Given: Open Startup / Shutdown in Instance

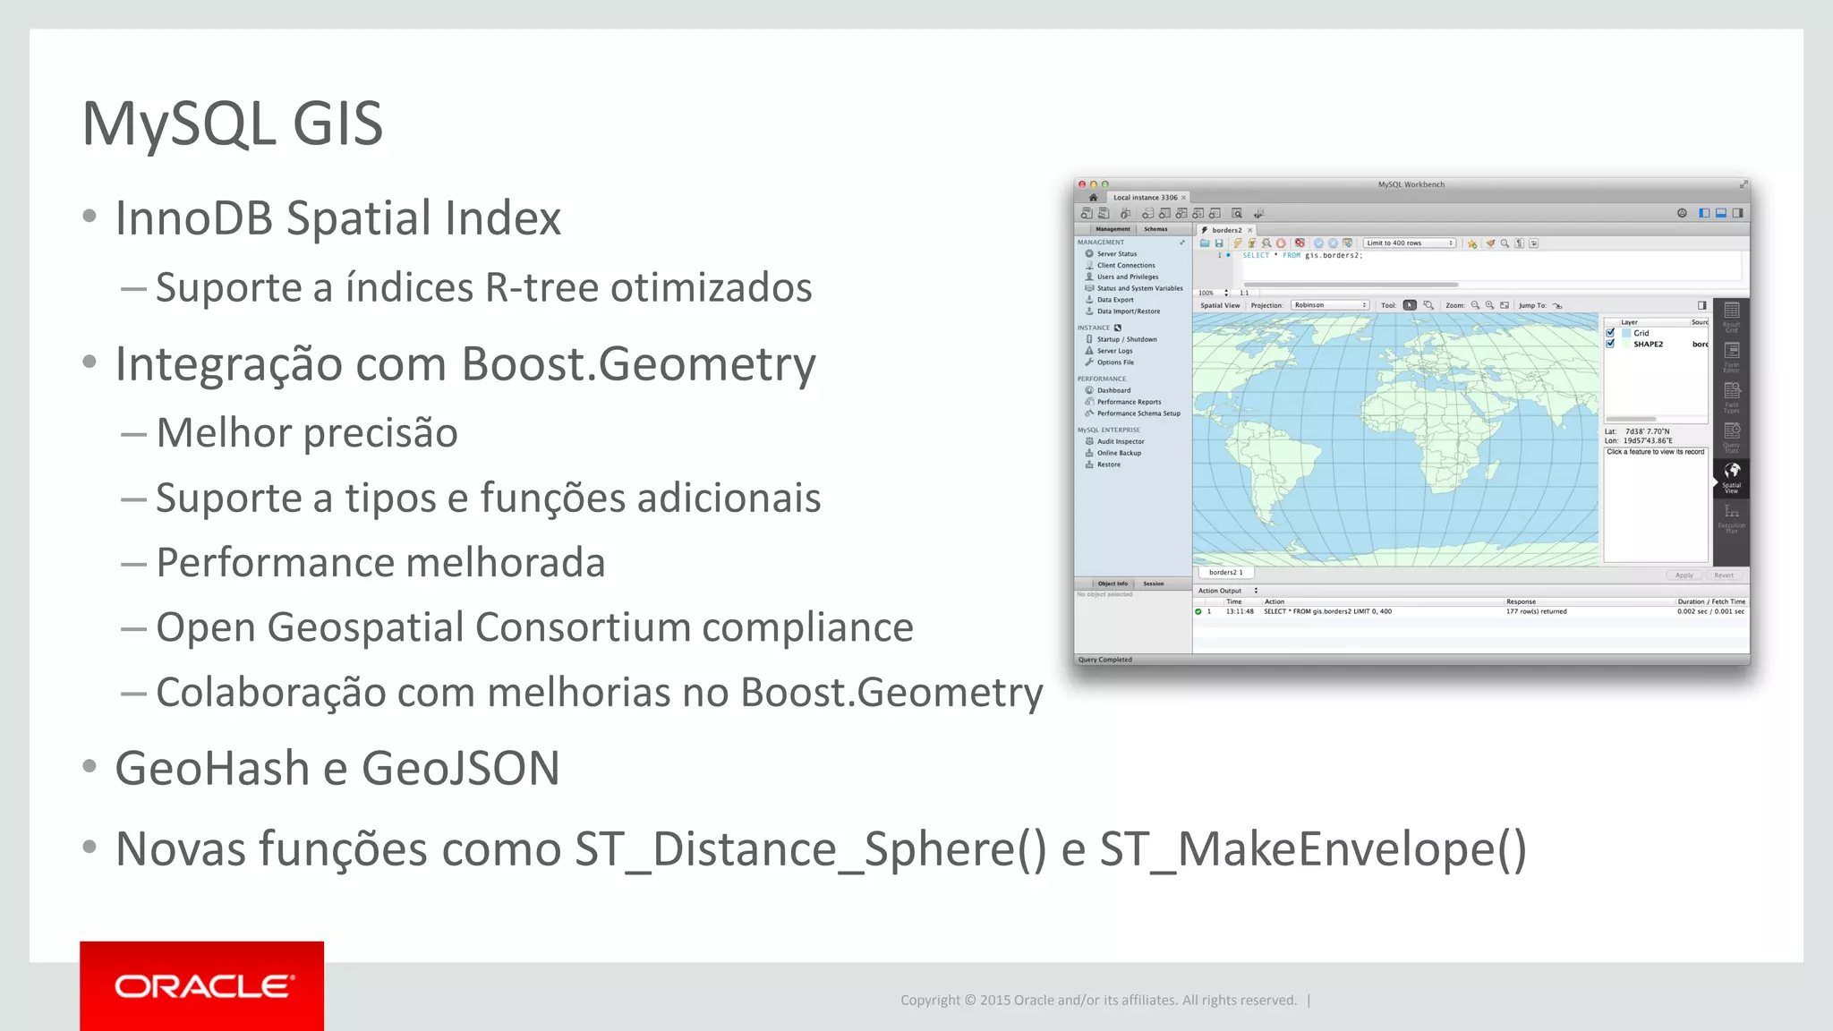Looking at the screenshot, I should [1121, 339].
